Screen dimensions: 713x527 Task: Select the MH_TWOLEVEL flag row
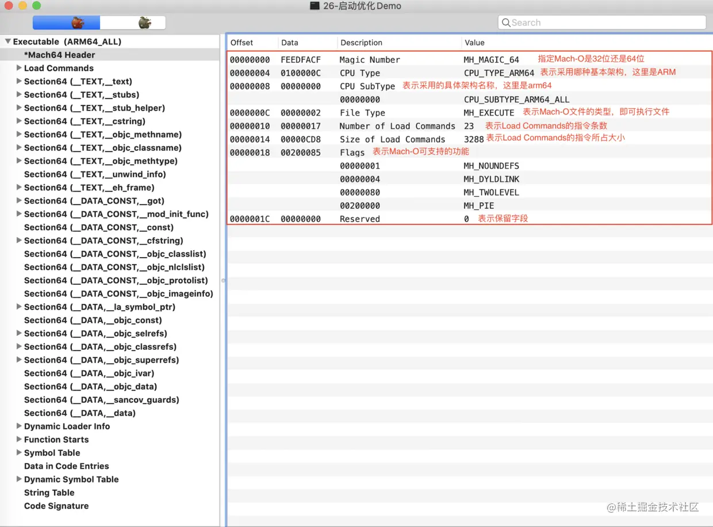click(470, 192)
